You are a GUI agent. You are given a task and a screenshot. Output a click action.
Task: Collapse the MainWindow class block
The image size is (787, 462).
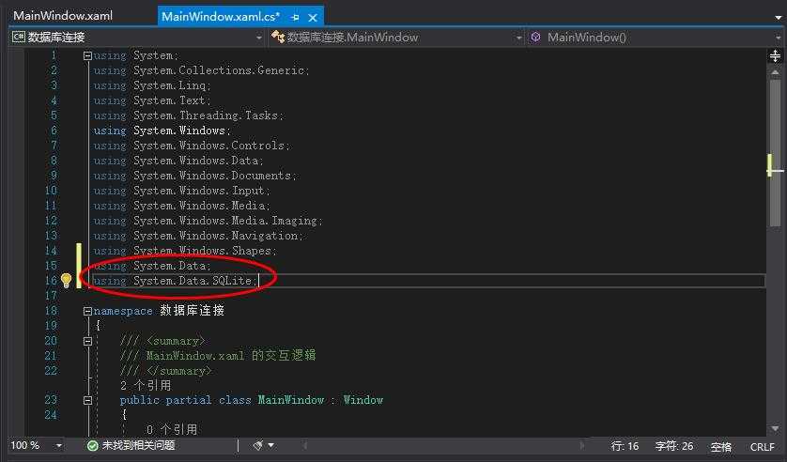pyautogui.click(x=87, y=400)
